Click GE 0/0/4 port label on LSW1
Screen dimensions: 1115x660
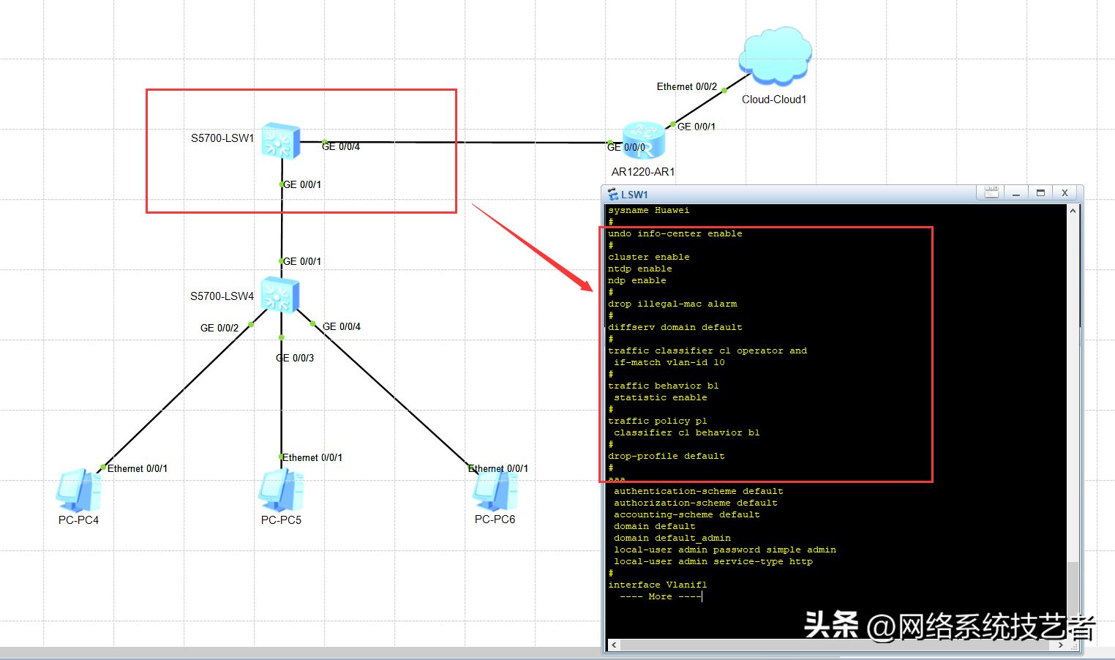[341, 147]
